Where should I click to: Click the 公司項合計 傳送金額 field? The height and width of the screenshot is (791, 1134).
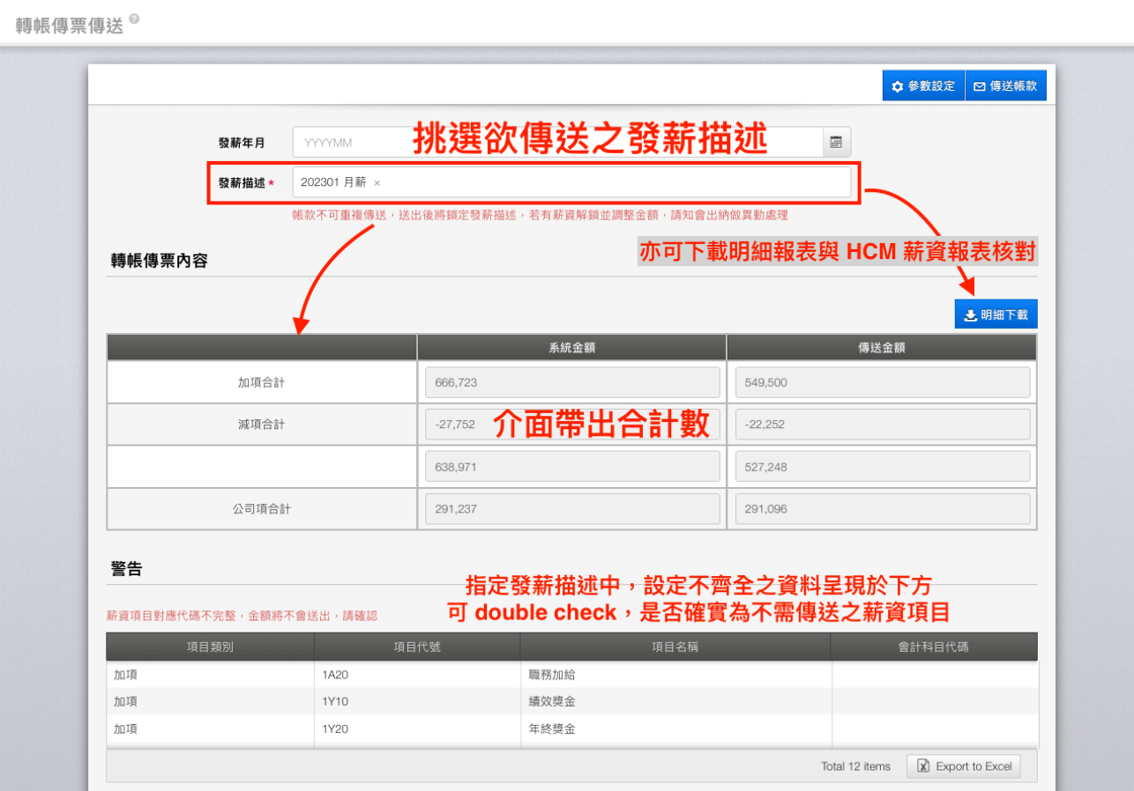point(882,509)
